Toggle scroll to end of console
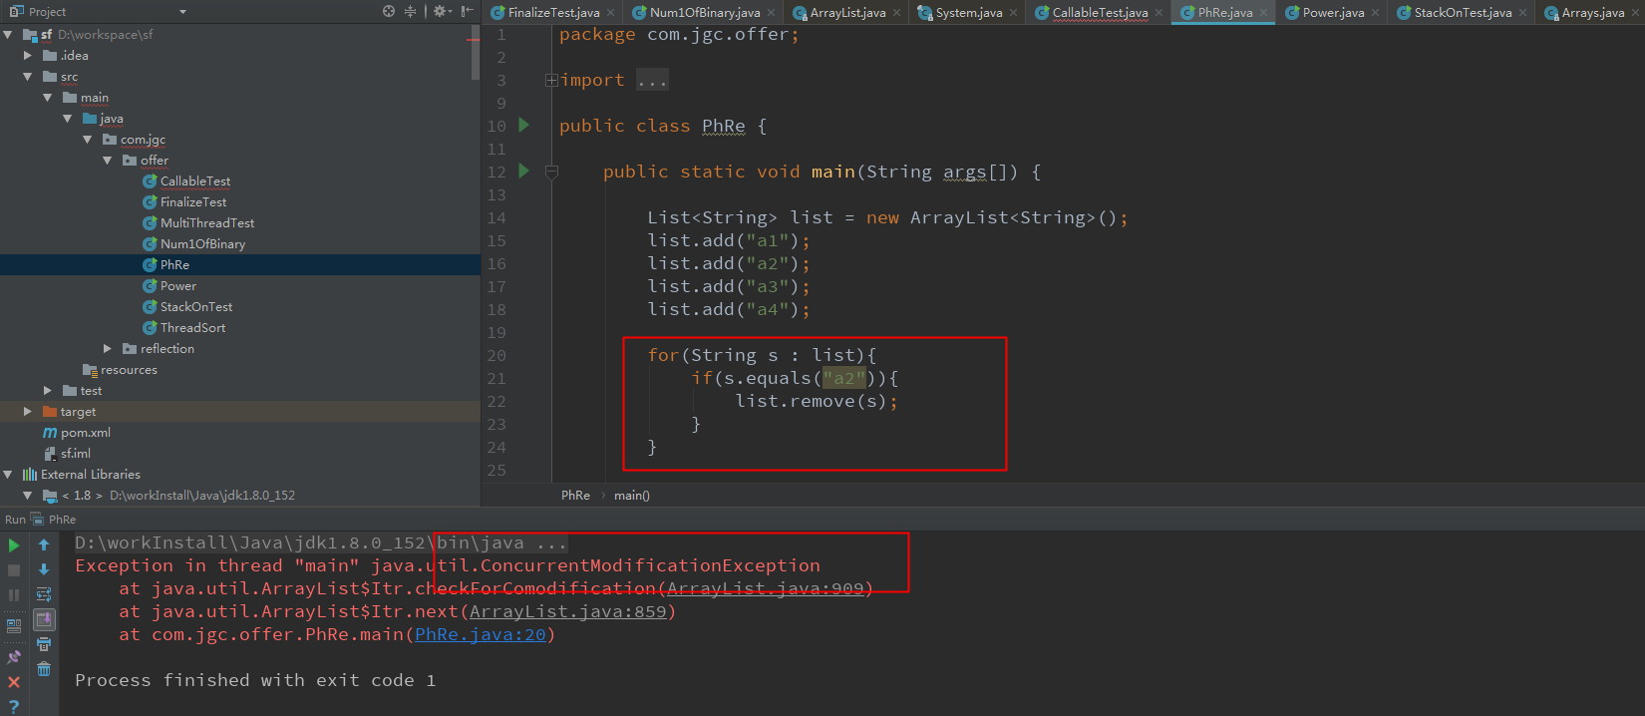This screenshot has height=716, width=1645. point(44,619)
